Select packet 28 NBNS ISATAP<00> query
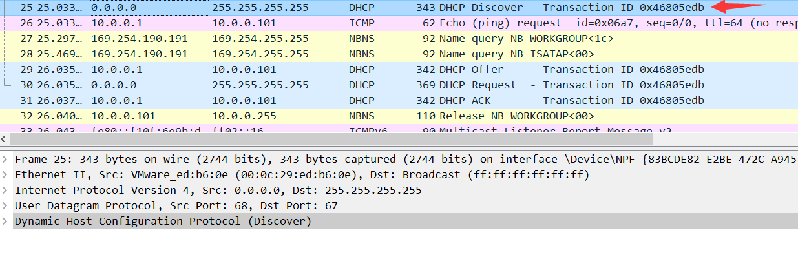Screen dimensions: 798x259 (399, 54)
